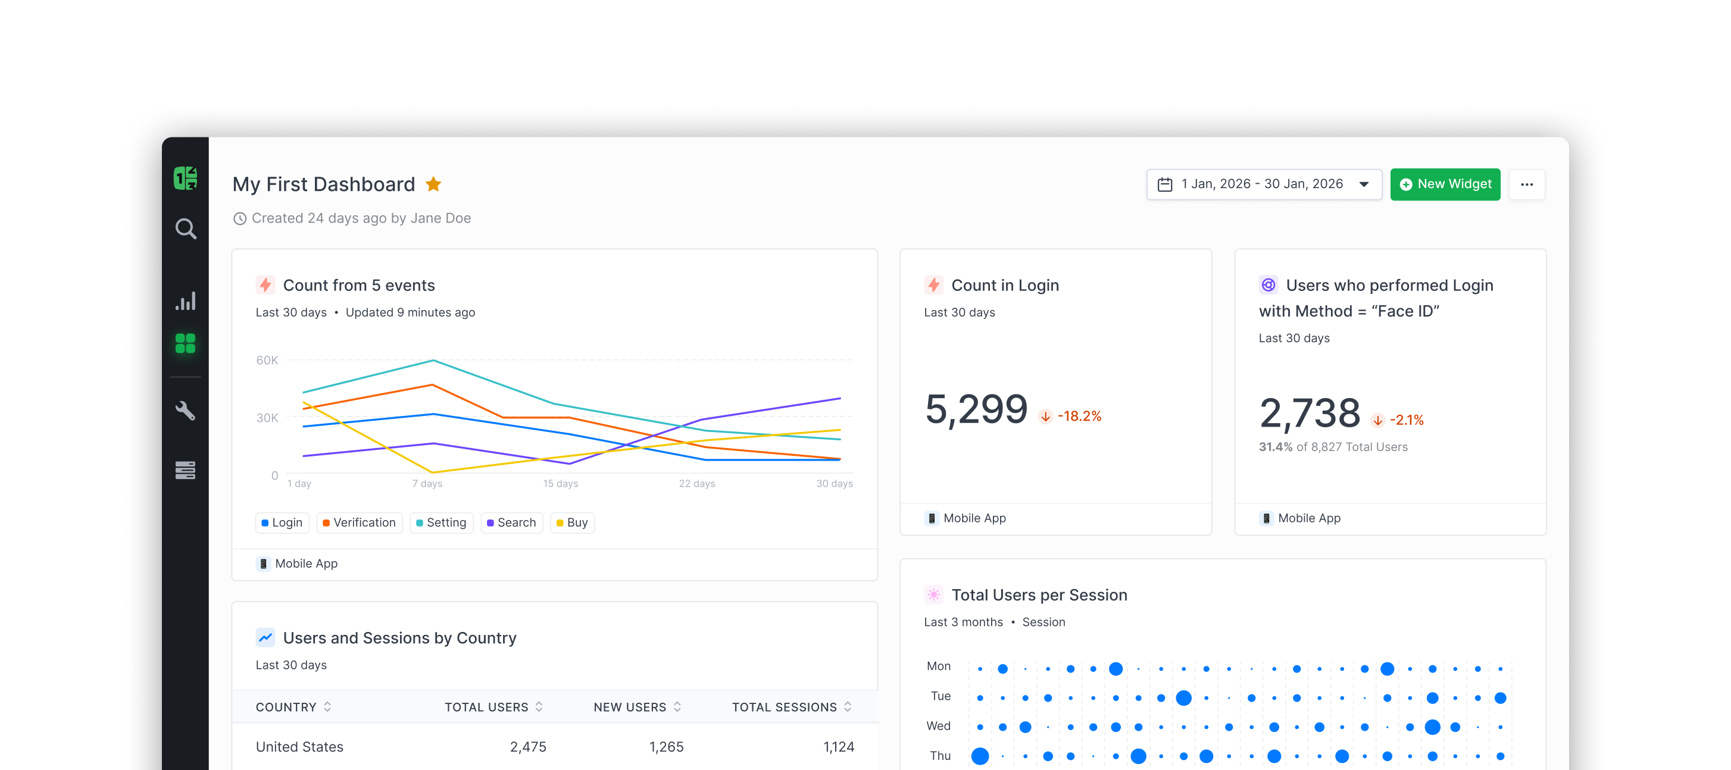1731x770 pixels.
Task: Sort table by COUNTRY column
Action: 293,707
